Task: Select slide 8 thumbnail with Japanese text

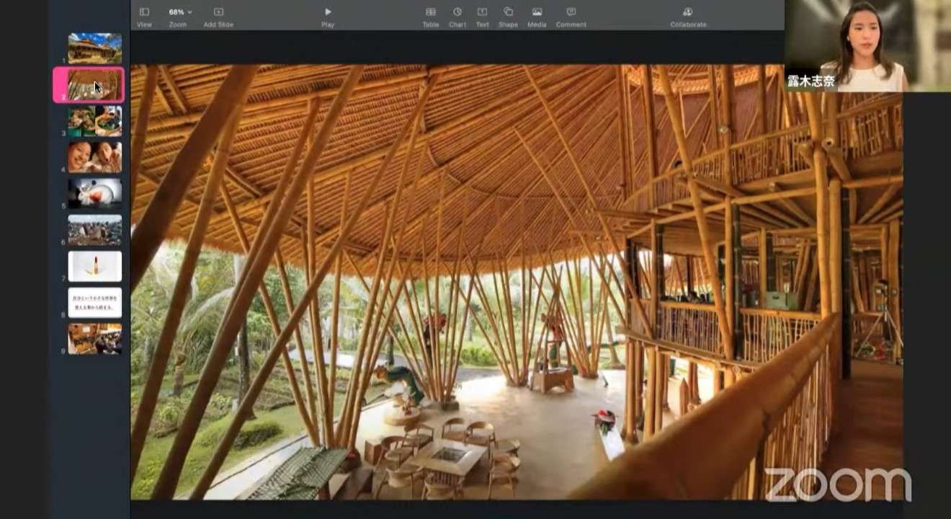Action: point(95,303)
